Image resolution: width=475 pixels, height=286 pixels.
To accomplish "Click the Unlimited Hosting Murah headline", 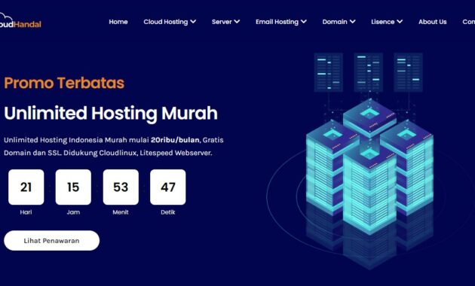I will coord(111,114).
